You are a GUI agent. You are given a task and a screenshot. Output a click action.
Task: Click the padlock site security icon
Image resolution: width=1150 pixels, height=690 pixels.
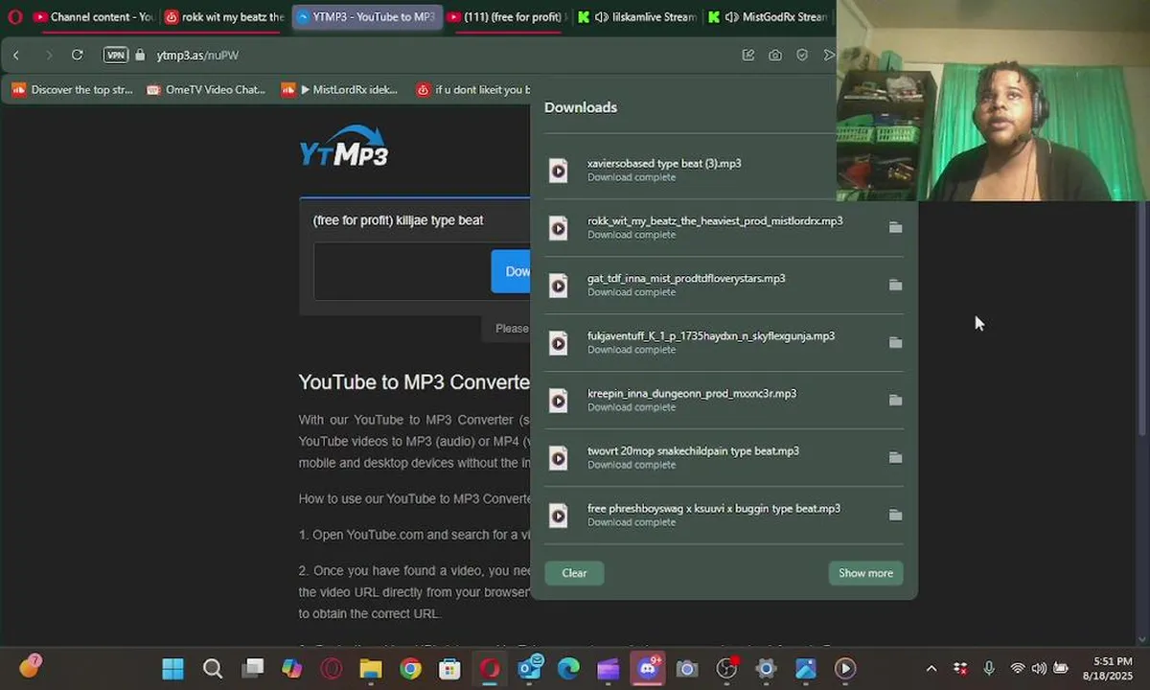[x=140, y=56]
